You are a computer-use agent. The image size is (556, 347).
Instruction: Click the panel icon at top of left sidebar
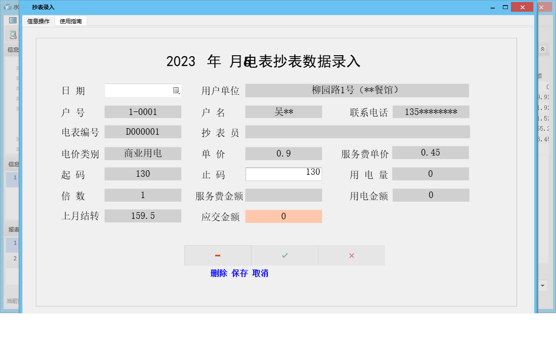(x=12, y=20)
